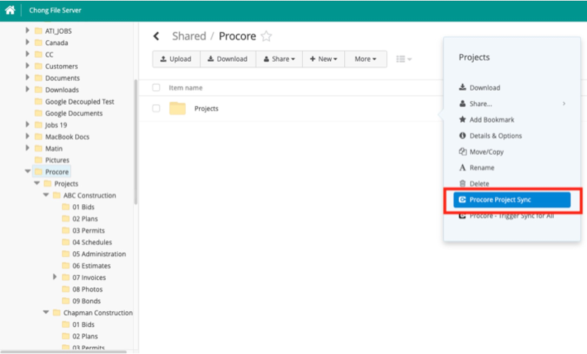Image resolution: width=587 pixels, height=354 pixels.
Task: Click the star next to Procore breadcrumb
Action: click(x=266, y=36)
